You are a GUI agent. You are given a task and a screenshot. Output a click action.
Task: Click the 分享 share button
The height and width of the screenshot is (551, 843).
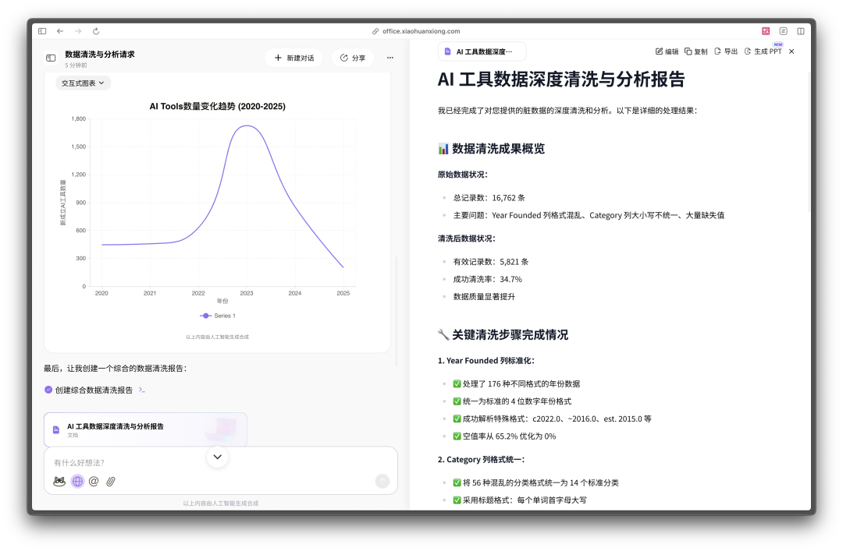coord(353,58)
